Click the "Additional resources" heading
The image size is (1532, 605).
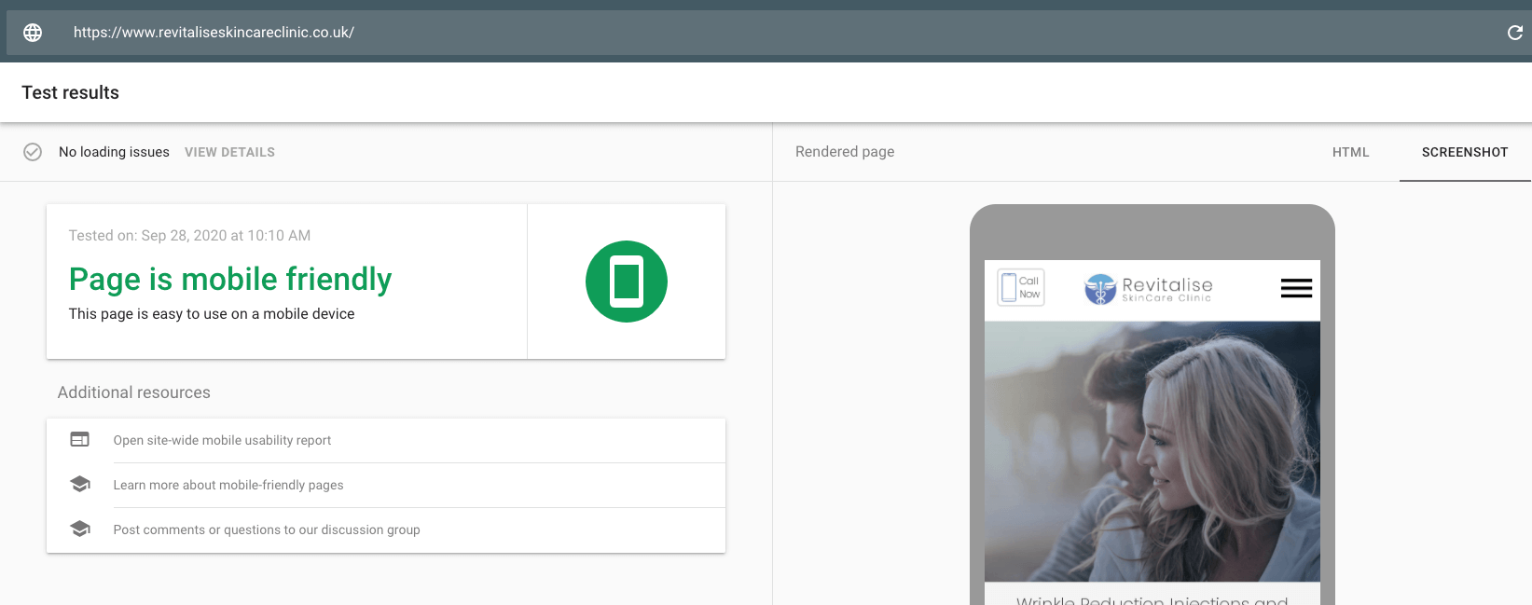[x=134, y=392]
